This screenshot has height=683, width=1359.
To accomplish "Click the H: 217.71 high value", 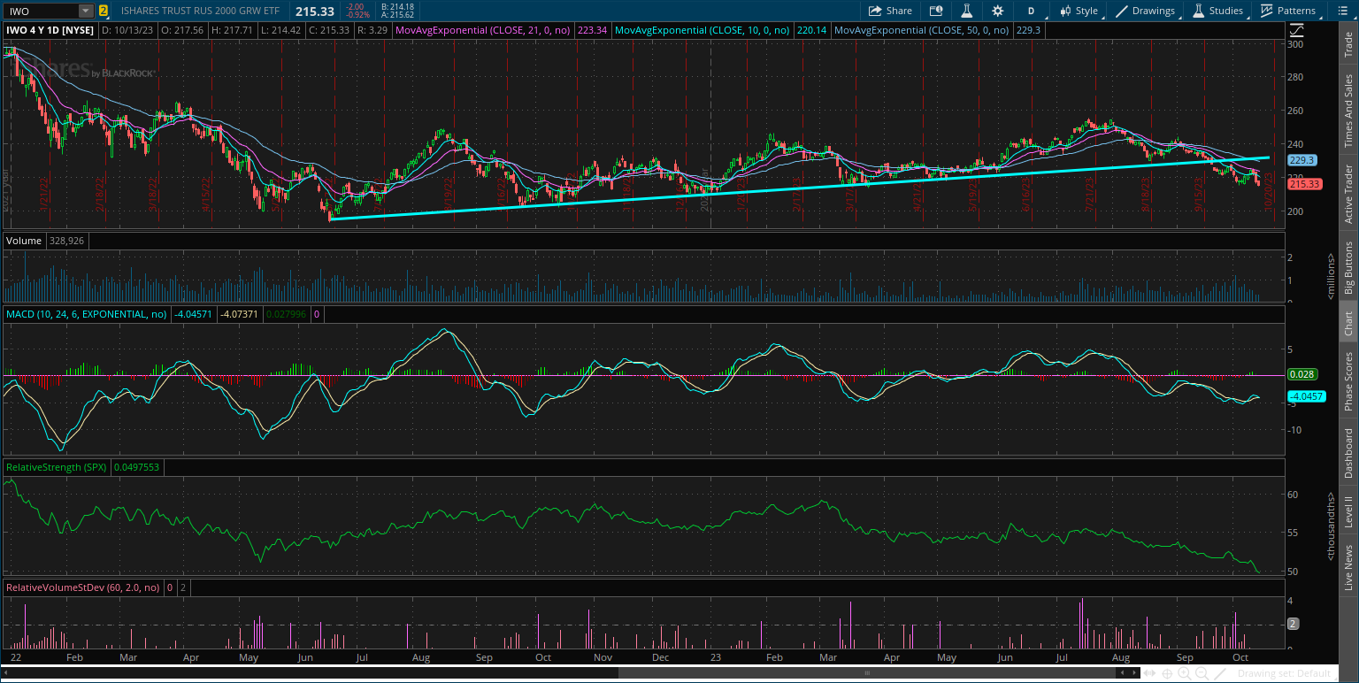I will click(233, 30).
